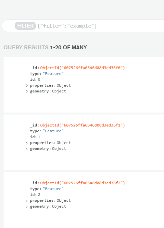This screenshot has height=228, width=164.
Task: Select ObjectId value ending in 36f1
Action: point(82,125)
